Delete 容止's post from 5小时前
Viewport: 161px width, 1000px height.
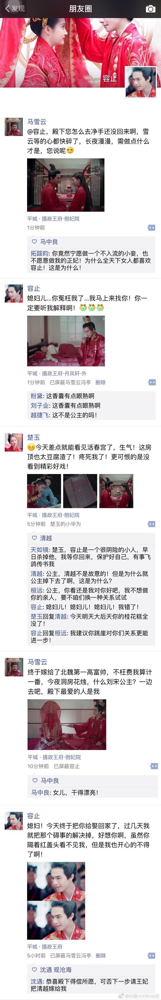101,955
